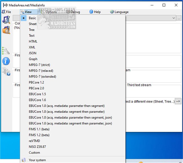The image size is (183, 163).
Task: Pick EBUCore 1.8 segment then parameter, json
Action: [73, 123]
